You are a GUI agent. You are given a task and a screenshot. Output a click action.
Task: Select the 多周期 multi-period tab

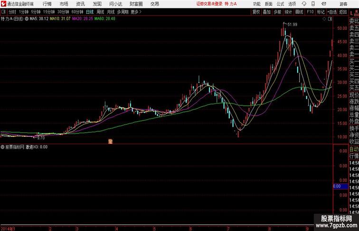(123, 12)
